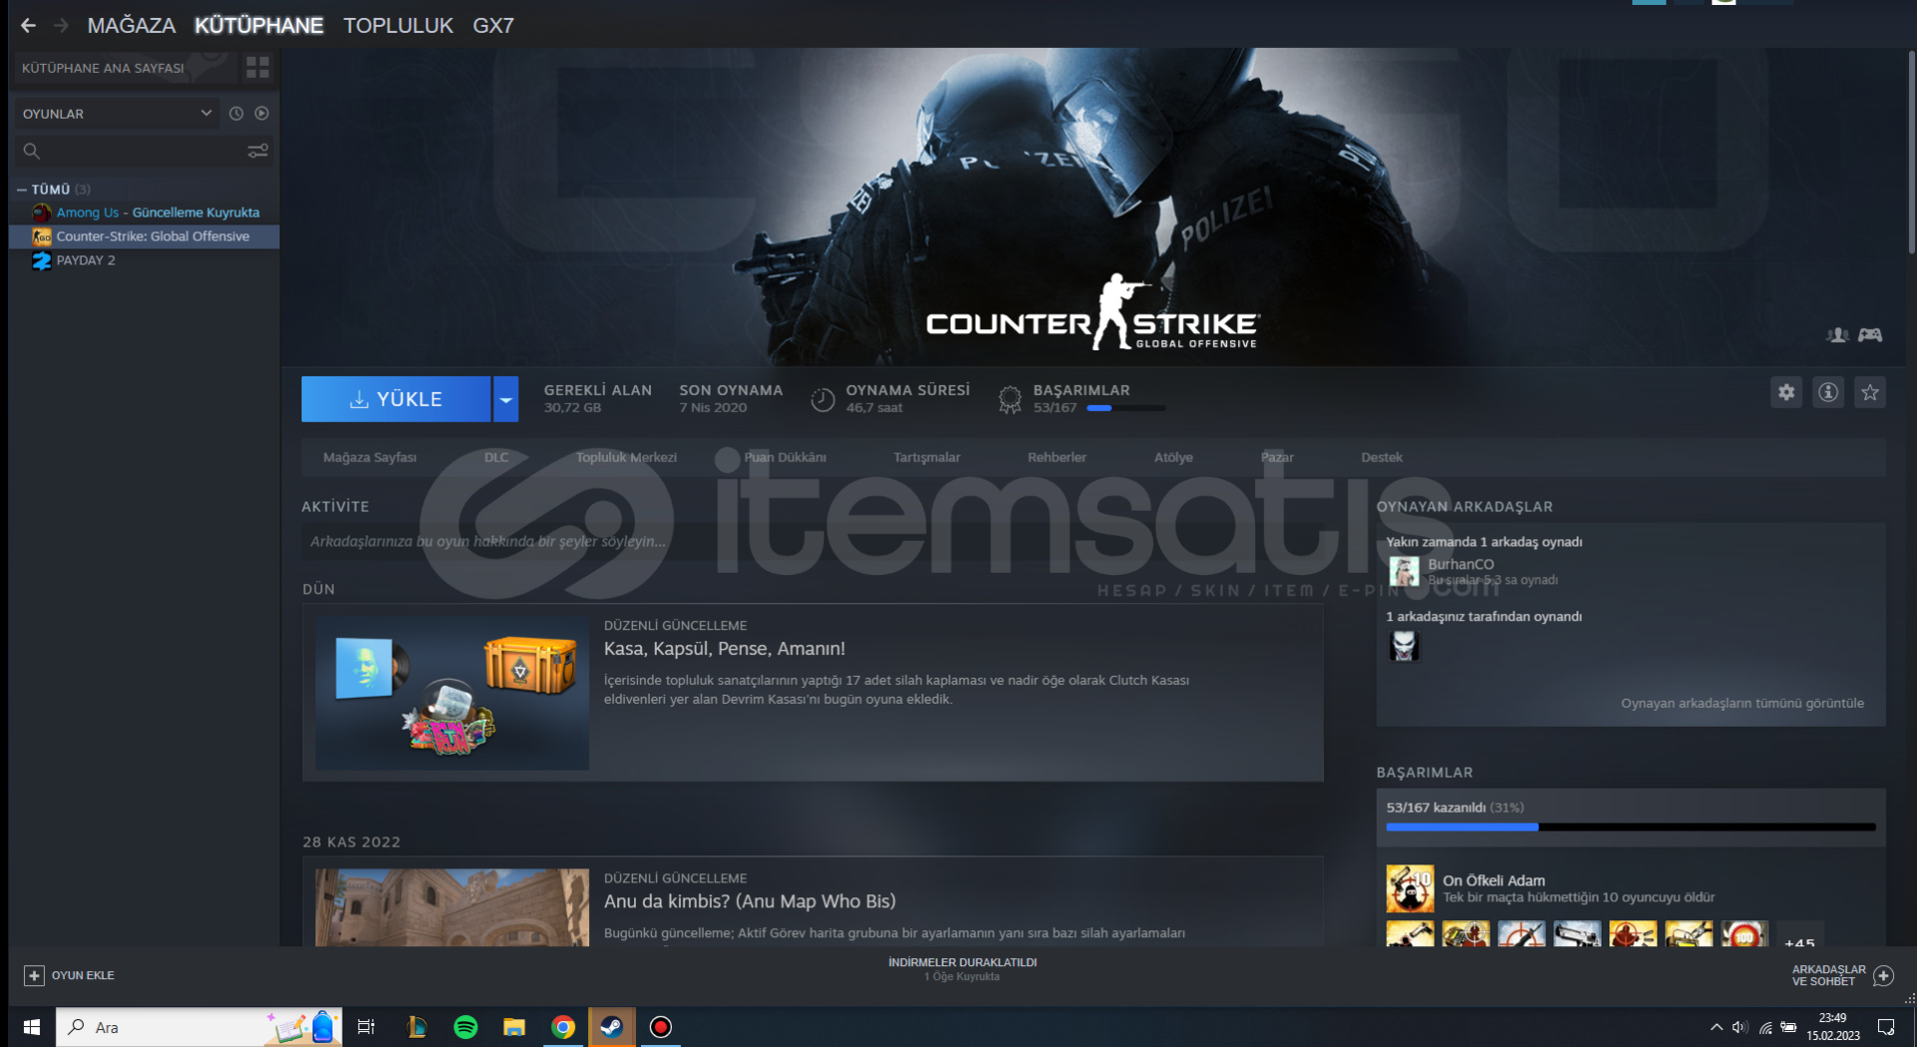Image resolution: width=1917 pixels, height=1047 pixels.
Task: Open the skull friend avatar
Action: (1404, 646)
